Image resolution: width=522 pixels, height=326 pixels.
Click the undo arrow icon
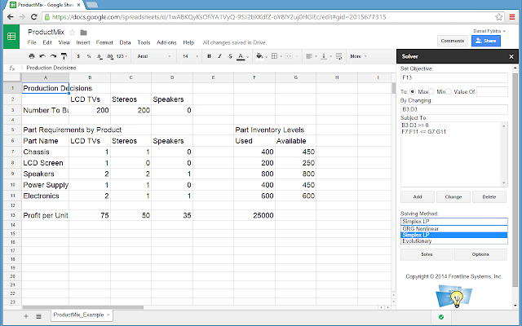point(42,56)
